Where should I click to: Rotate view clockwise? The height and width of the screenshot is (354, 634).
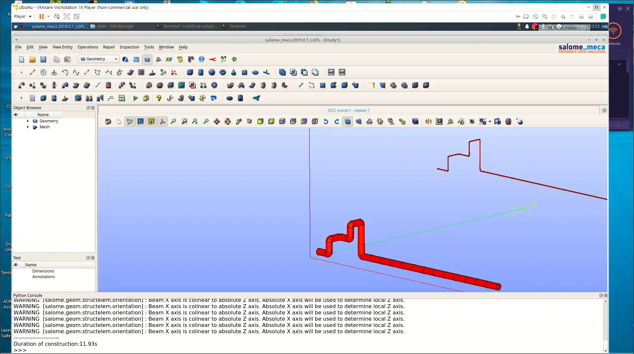pyautogui.click(x=337, y=122)
